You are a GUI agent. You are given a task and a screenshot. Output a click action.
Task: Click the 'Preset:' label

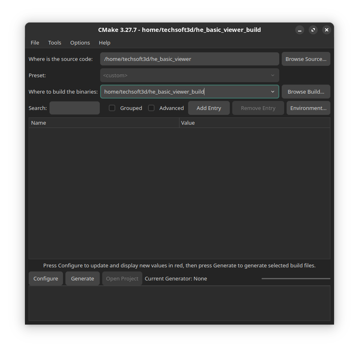[37, 75]
